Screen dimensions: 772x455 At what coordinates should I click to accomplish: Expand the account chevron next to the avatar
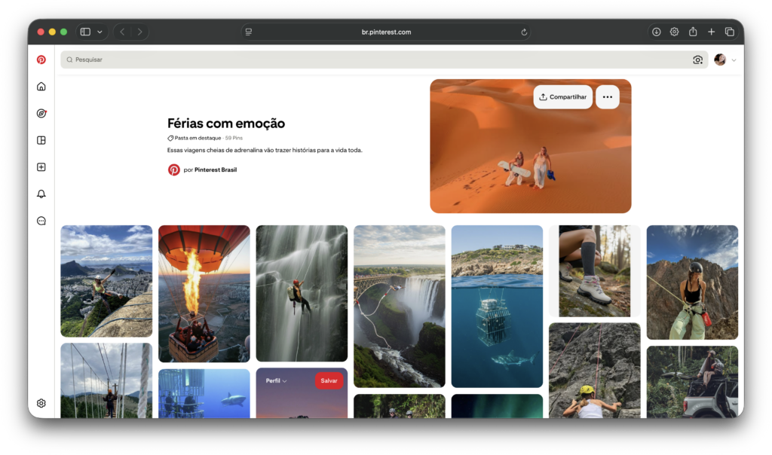[x=734, y=60]
